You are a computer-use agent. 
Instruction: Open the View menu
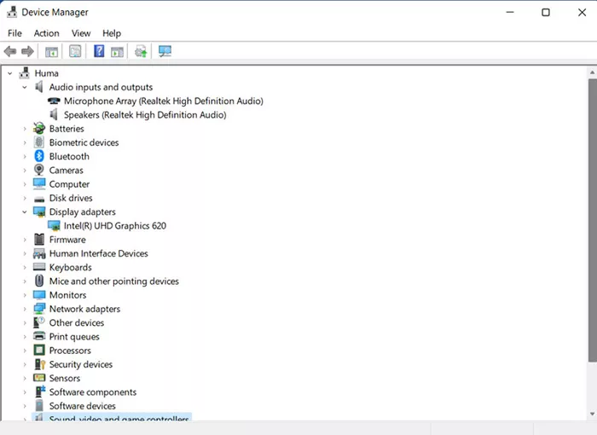[x=81, y=33]
